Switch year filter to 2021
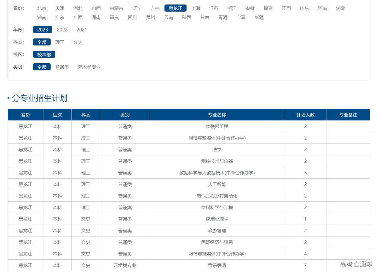Screen dimensions: 381x276 pos(82,30)
